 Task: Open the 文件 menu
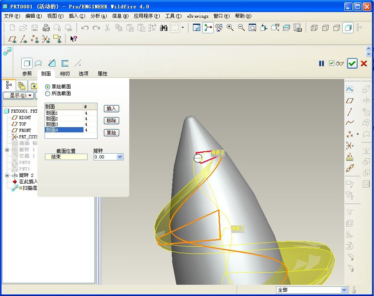click(x=12, y=16)
